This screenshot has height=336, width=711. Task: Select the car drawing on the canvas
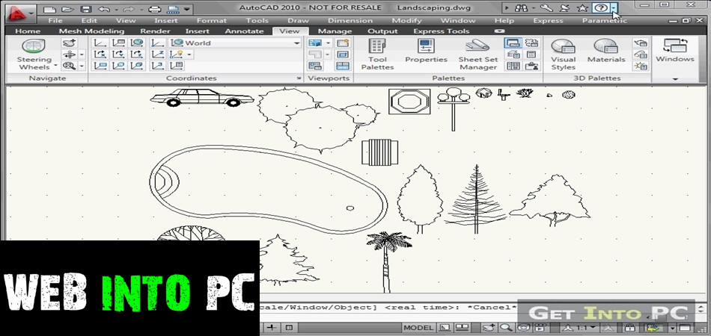pyautogui.click(x=202, y=97)
